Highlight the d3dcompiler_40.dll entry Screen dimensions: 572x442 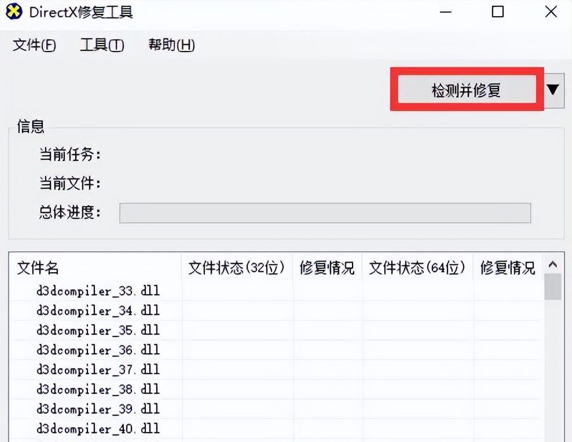(98, 429)
